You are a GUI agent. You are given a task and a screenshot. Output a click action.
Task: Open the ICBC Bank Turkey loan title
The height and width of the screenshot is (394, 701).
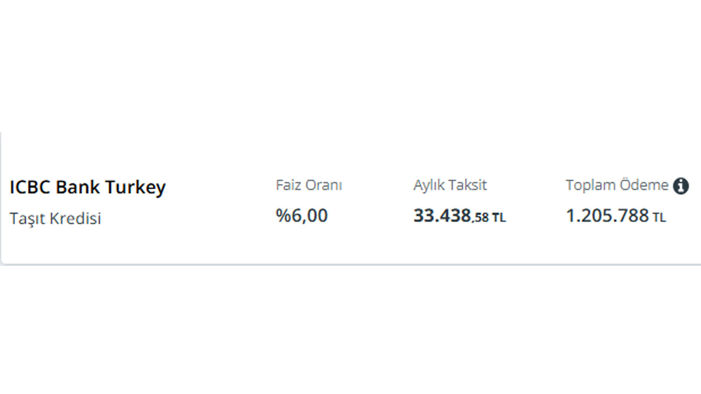(88, 188)
